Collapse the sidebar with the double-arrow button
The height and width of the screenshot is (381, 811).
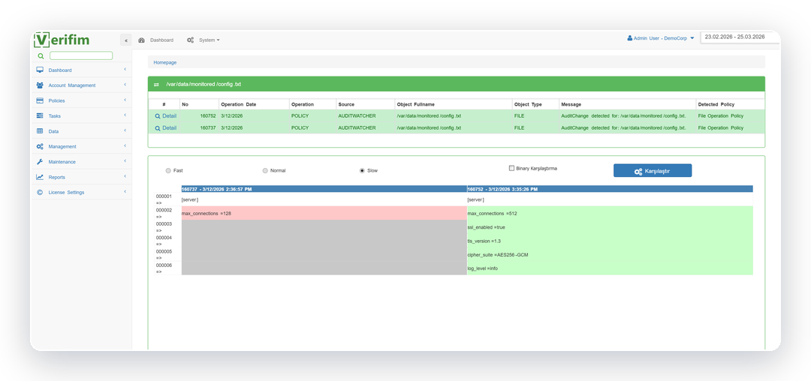pos(126,40)
